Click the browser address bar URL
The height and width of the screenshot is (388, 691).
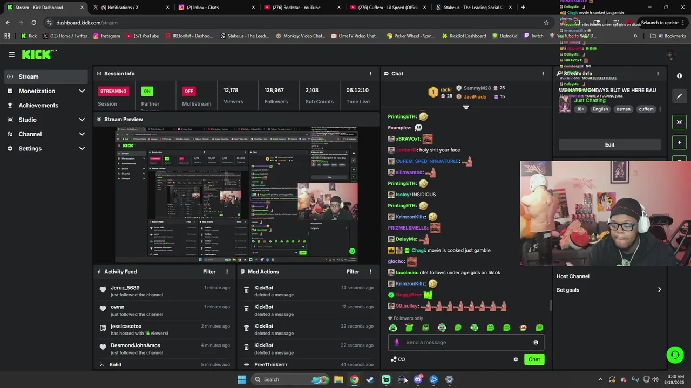tap(87, 23)
